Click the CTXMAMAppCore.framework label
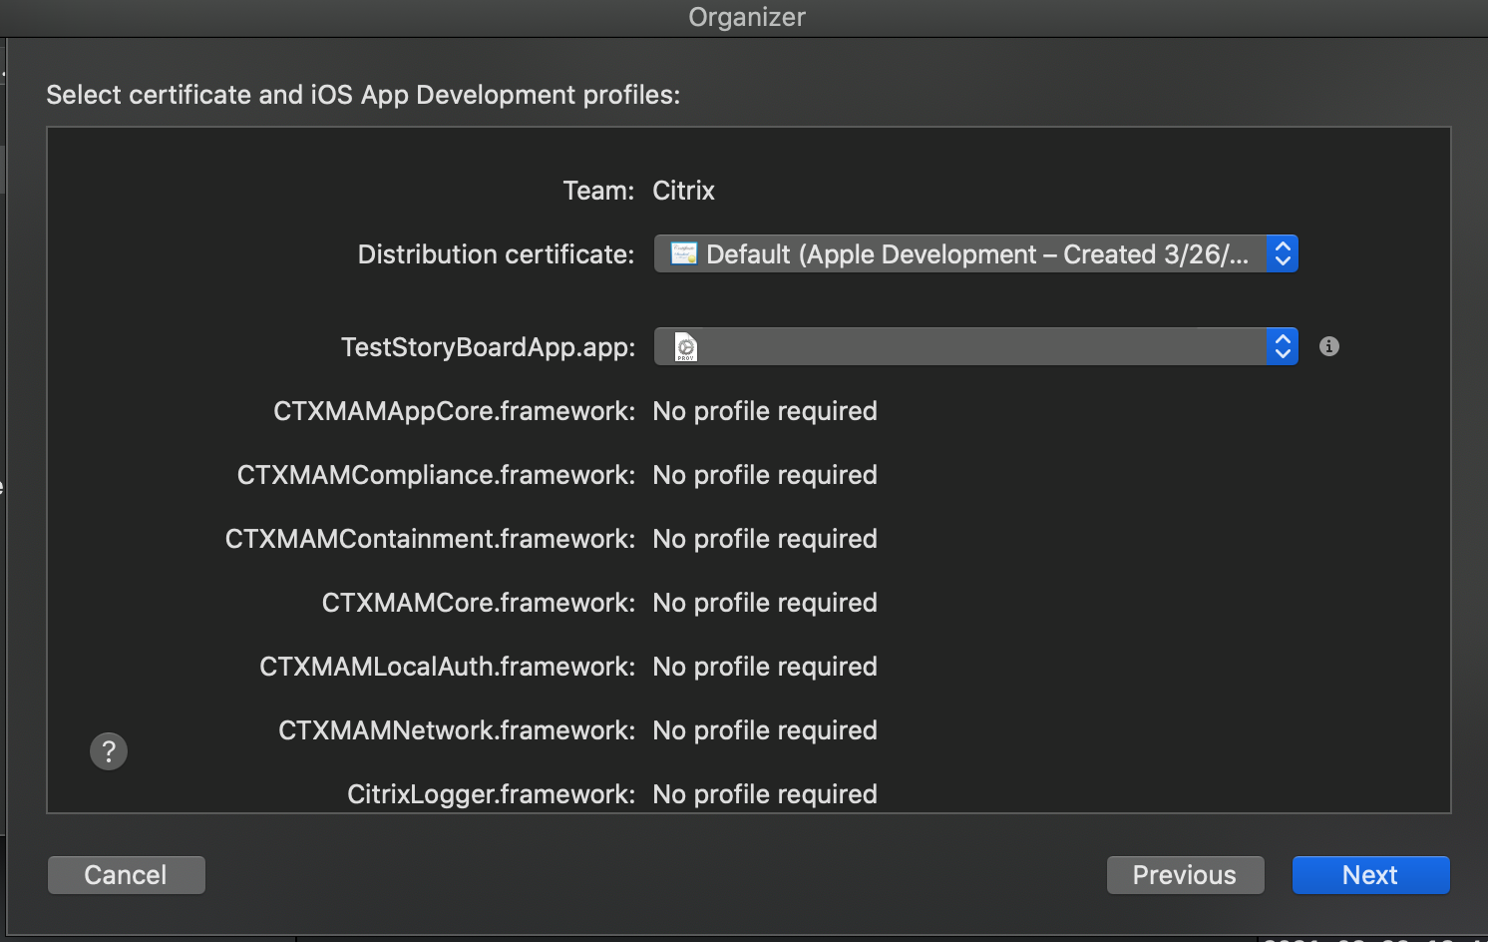 point(454,411)
